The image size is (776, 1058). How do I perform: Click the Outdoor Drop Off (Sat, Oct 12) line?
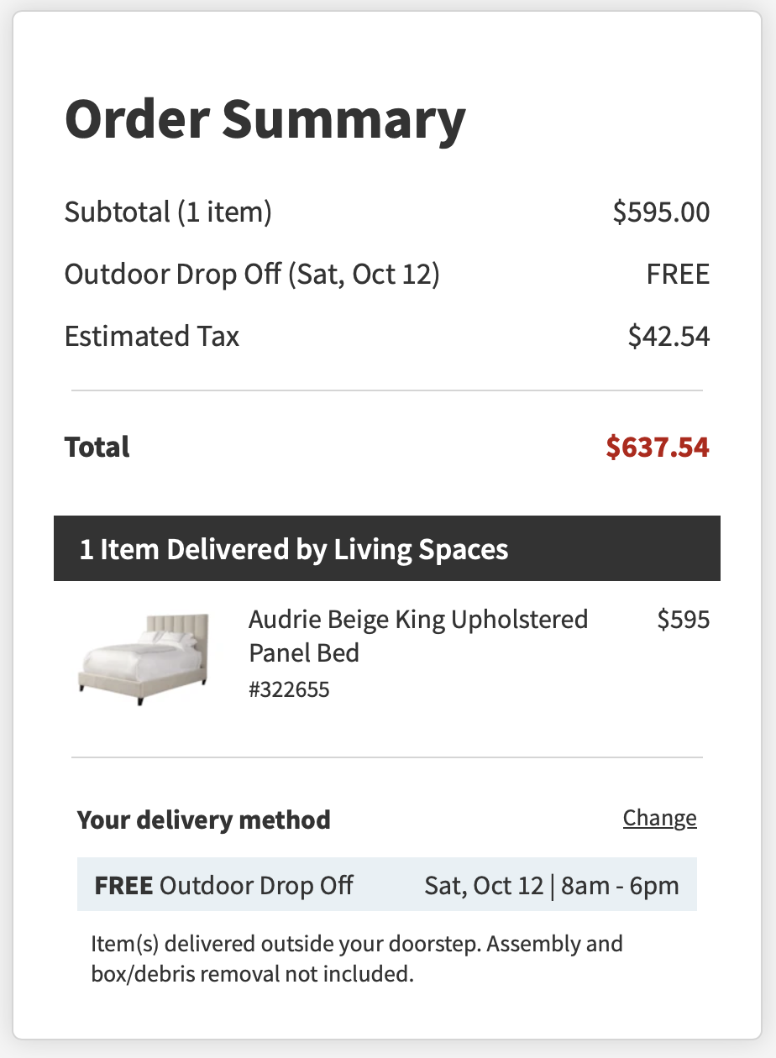point(252,274)
